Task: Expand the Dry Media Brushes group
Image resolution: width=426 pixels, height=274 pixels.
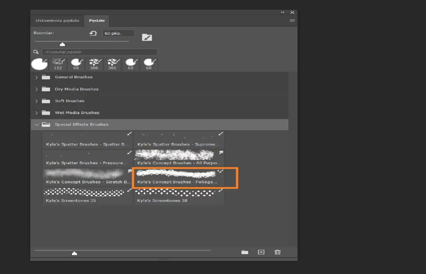Action: click(x=37, y=89)
